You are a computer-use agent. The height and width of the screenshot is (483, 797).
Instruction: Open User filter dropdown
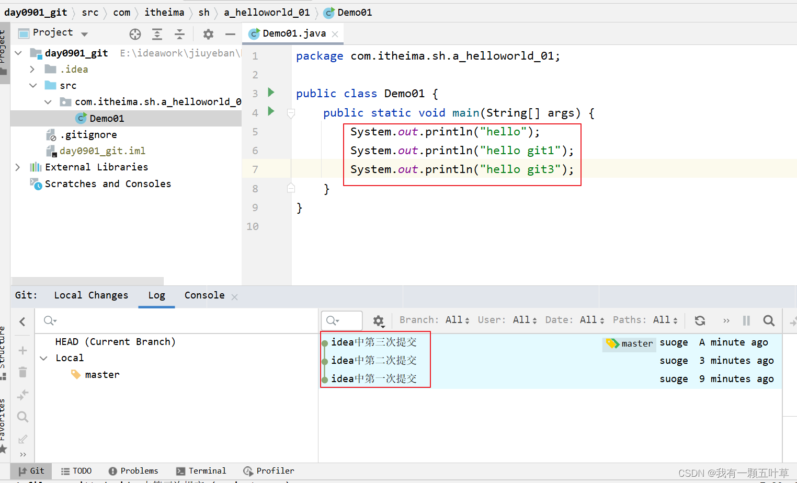tap(507, 320)
